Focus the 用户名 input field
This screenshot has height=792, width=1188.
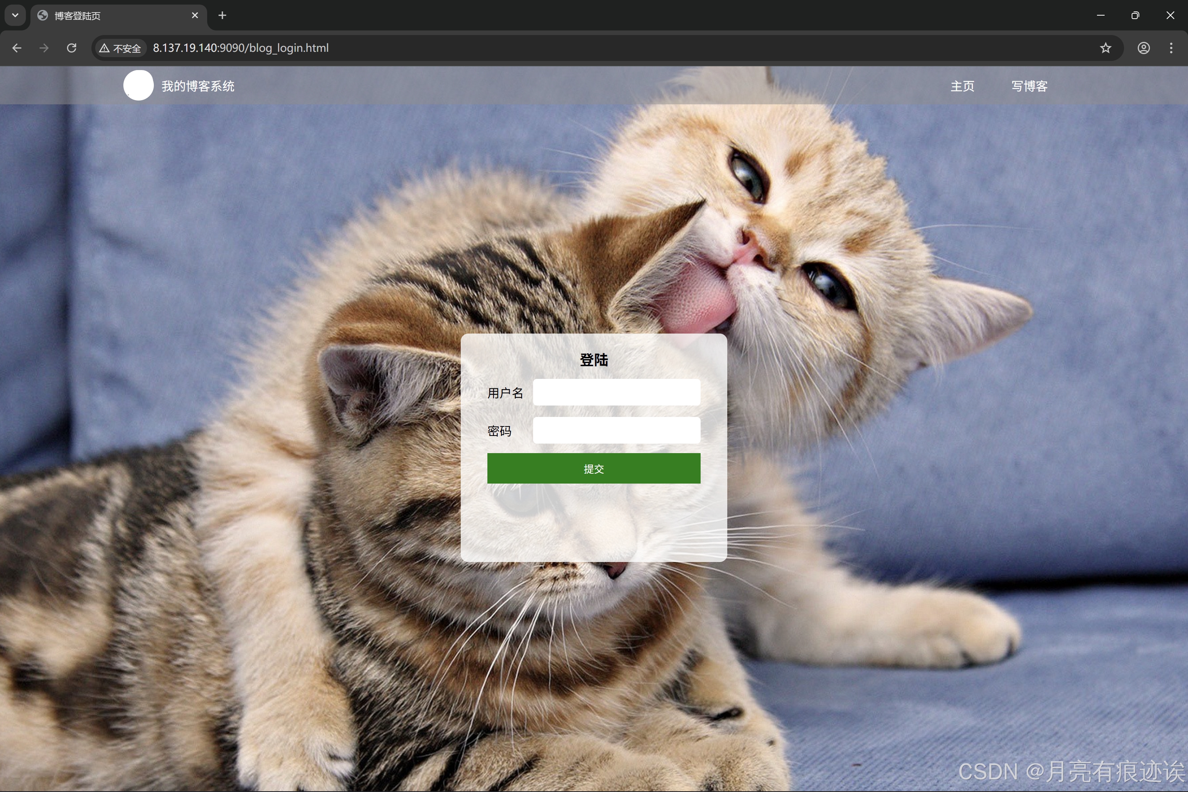pos(617,393)
